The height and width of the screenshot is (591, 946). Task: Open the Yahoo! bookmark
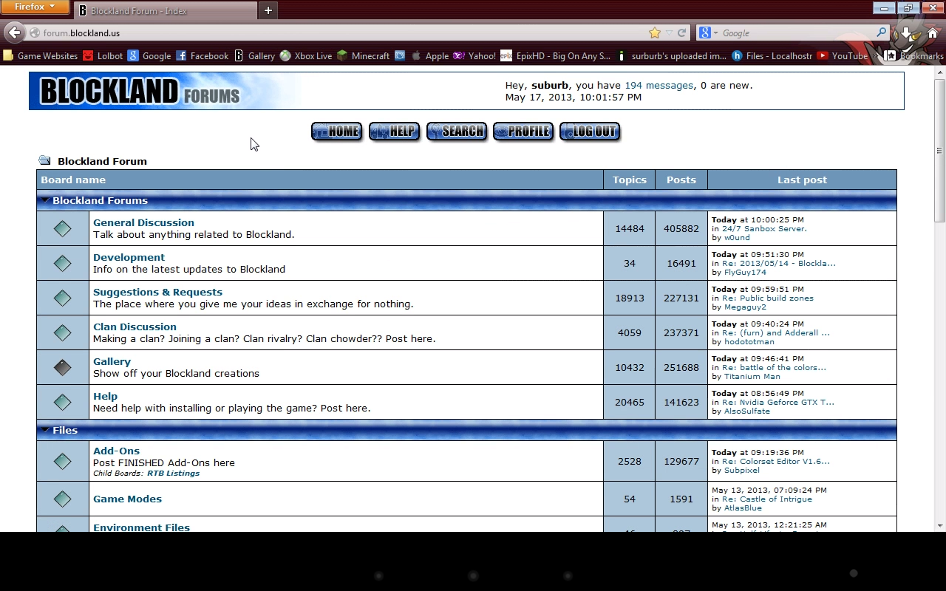coord(474,55)
